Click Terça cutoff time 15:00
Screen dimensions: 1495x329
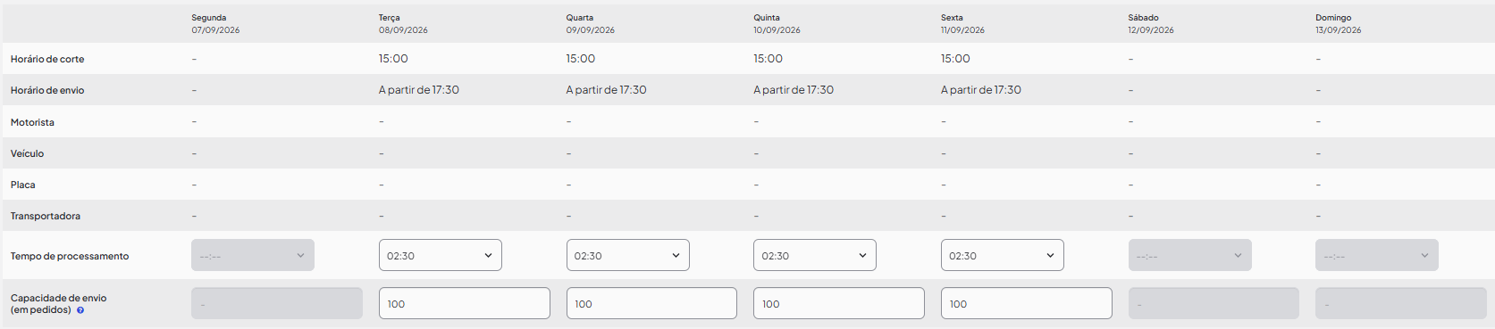(393, 59)
